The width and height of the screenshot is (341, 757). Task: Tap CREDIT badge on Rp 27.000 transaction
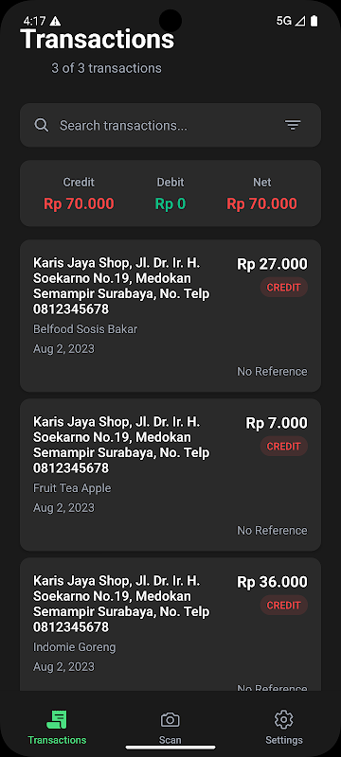pyautogui.click(x=284, y=288)
